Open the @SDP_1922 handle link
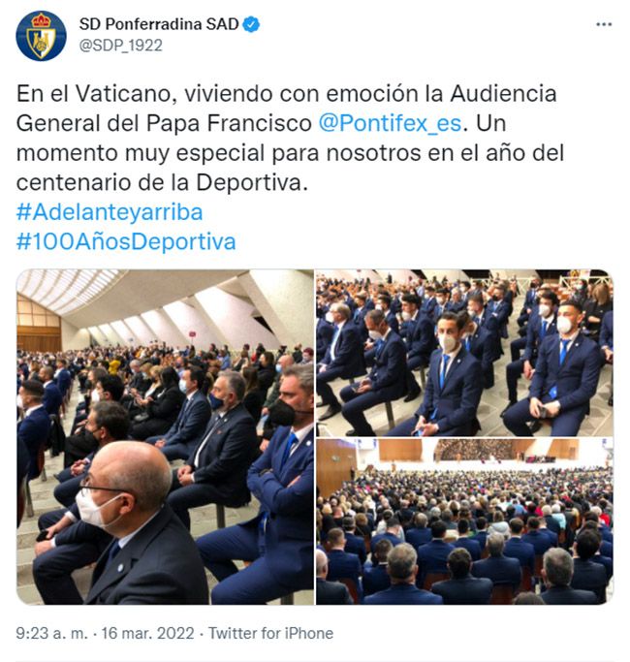Viewport: 630px width, 662px height. [x=121, y=46]
